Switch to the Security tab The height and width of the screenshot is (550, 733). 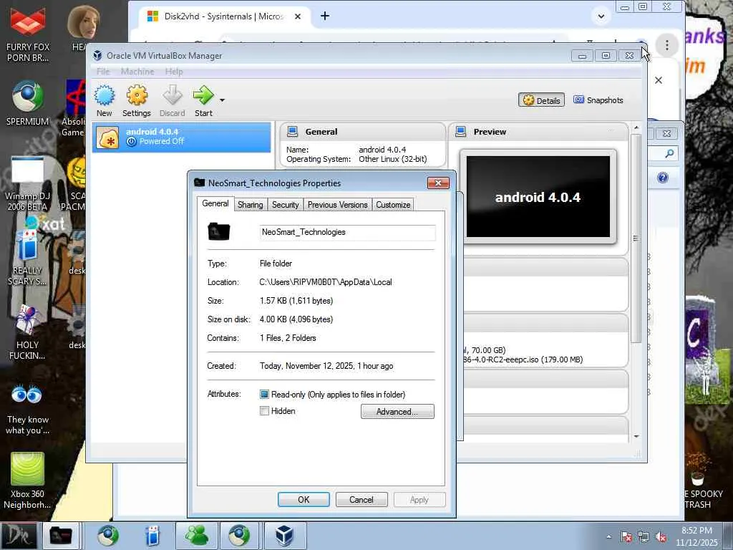coord(285,205)
